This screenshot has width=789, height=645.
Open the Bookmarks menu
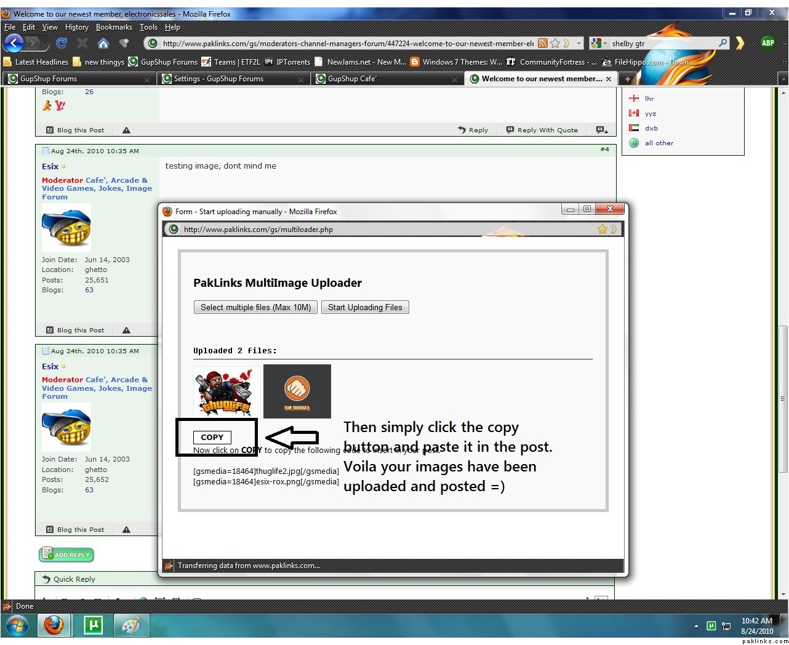tap(114, 27)
